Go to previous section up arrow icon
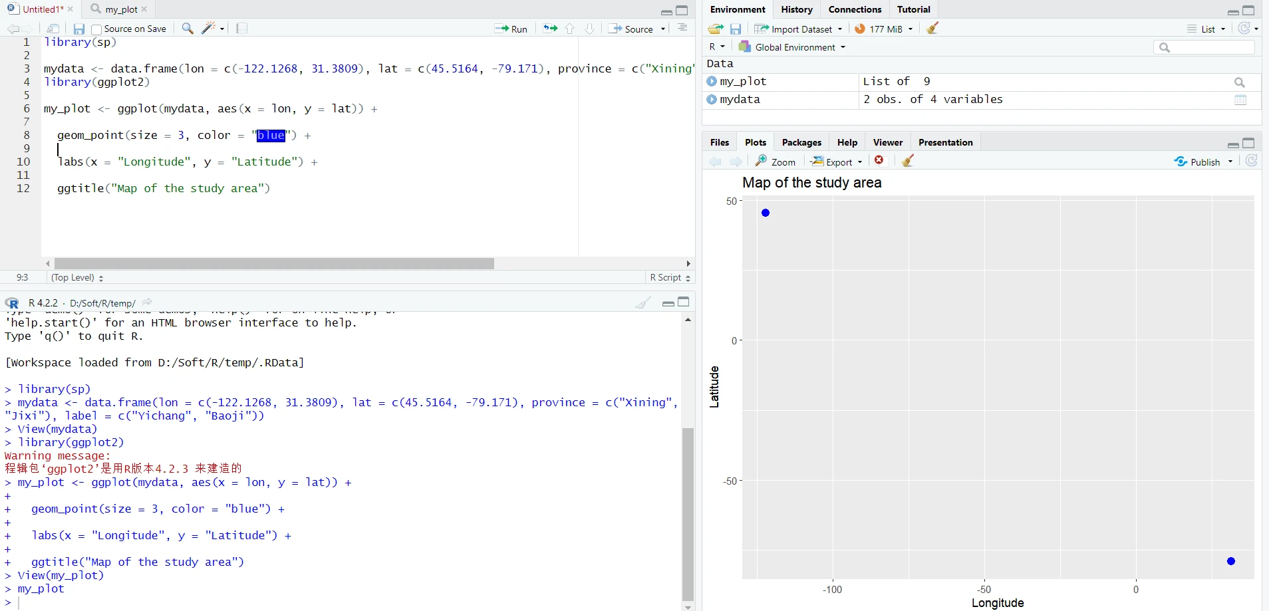 [570, 29]
